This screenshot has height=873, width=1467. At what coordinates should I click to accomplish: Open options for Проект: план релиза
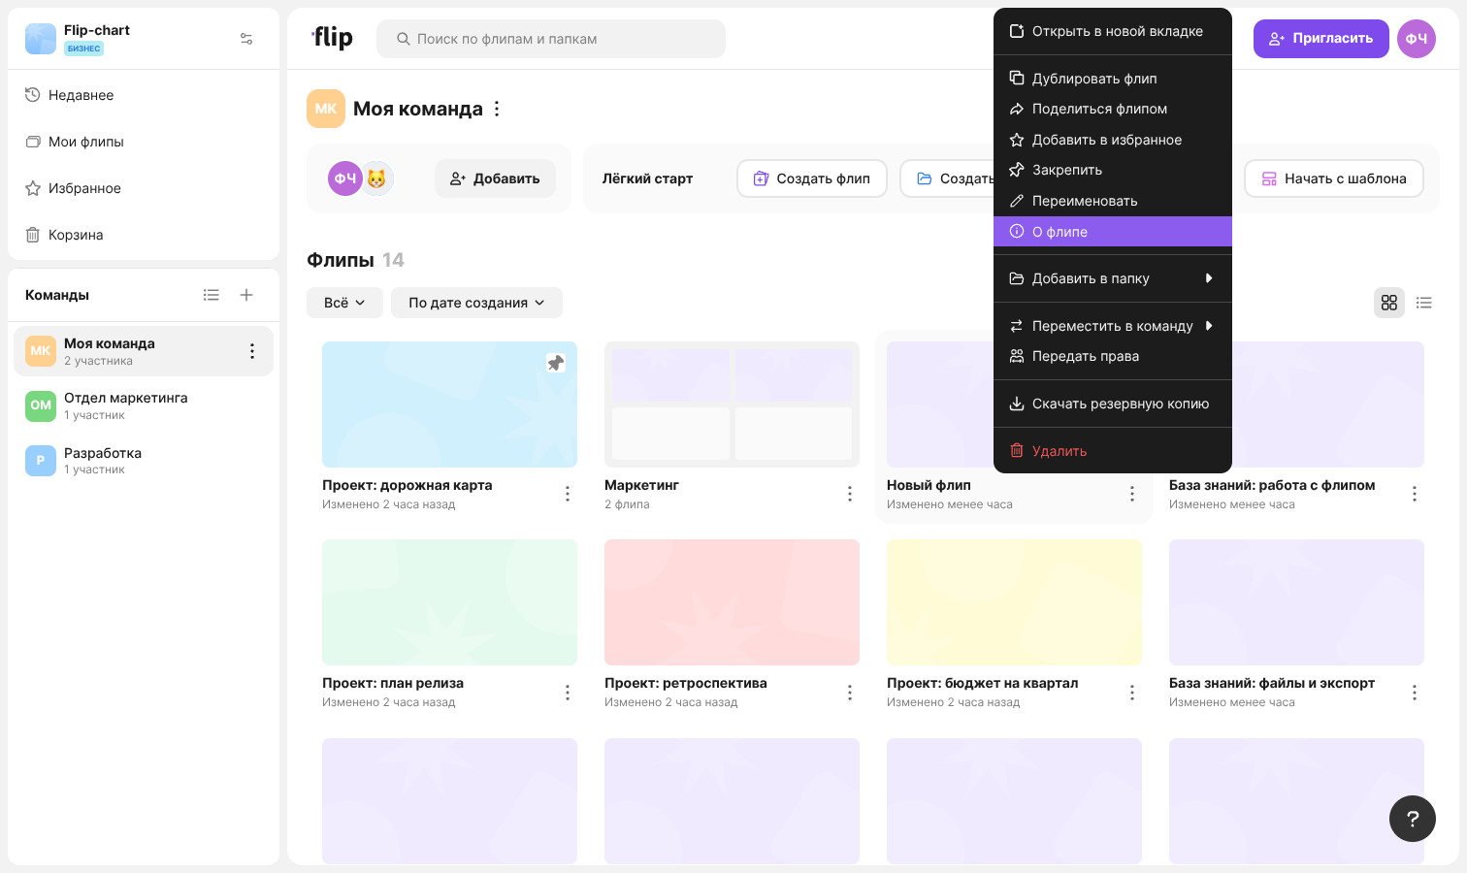click(568, 693)
